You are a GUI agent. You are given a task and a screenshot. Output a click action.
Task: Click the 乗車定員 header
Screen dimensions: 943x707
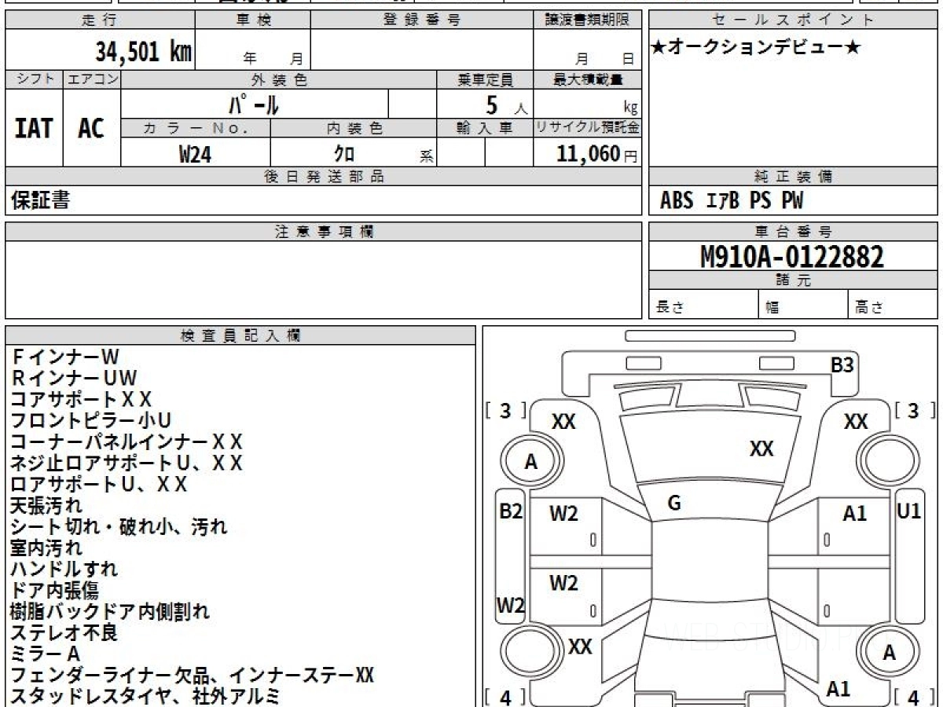coord(486,79)
